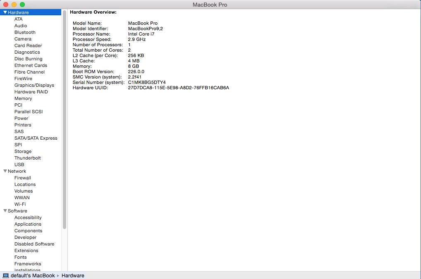Select Camera in the sidebar
This screenshot has height=279, width=421.
click(23, 39)
